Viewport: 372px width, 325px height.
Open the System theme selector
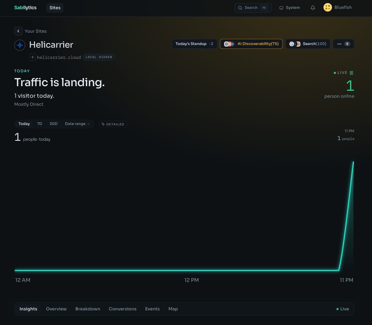click(290, 8)
